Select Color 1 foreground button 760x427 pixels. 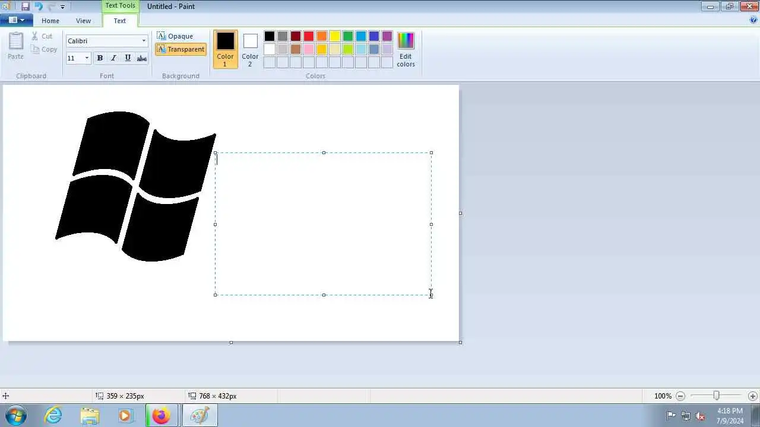pyautogui.click(x=225, y=49)
